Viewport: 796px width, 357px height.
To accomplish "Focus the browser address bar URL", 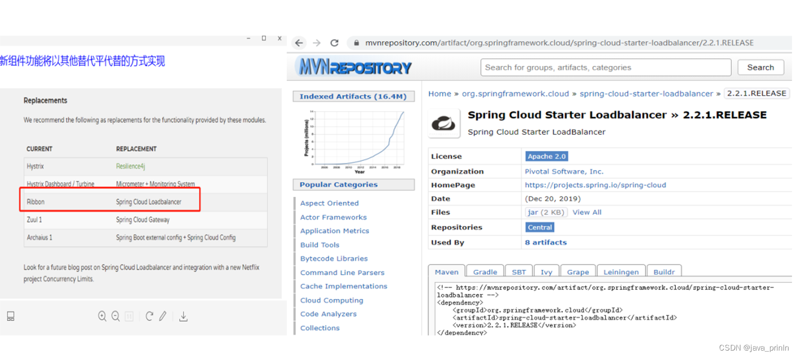I will 559,43.
